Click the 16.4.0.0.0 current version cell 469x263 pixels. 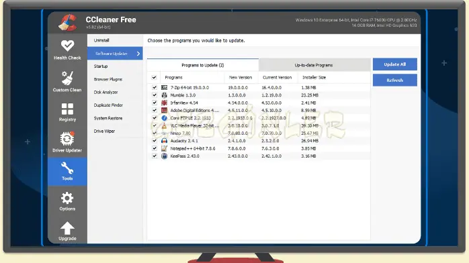[x=271, y=87]
